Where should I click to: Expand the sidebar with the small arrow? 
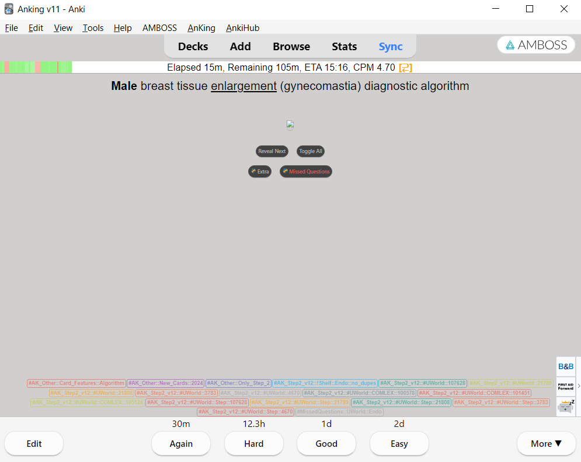578,386
